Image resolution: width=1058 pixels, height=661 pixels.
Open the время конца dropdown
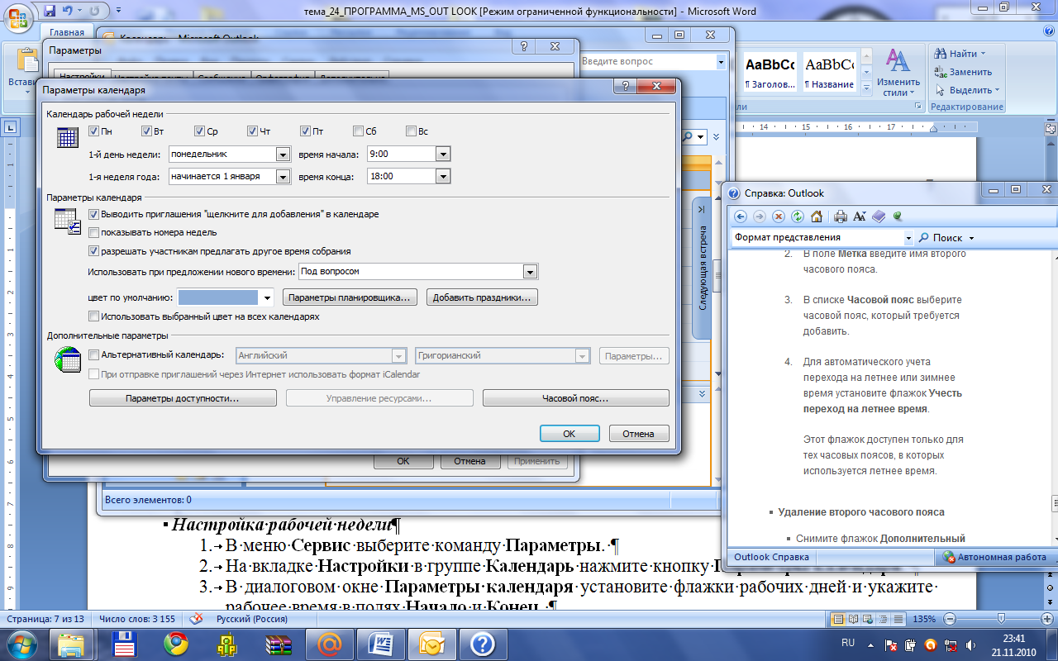coord(442,176)
